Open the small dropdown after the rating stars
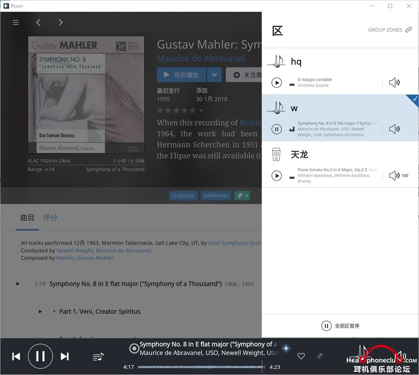The width and height of the screenshot is (419, 375). tap(201, 111)
